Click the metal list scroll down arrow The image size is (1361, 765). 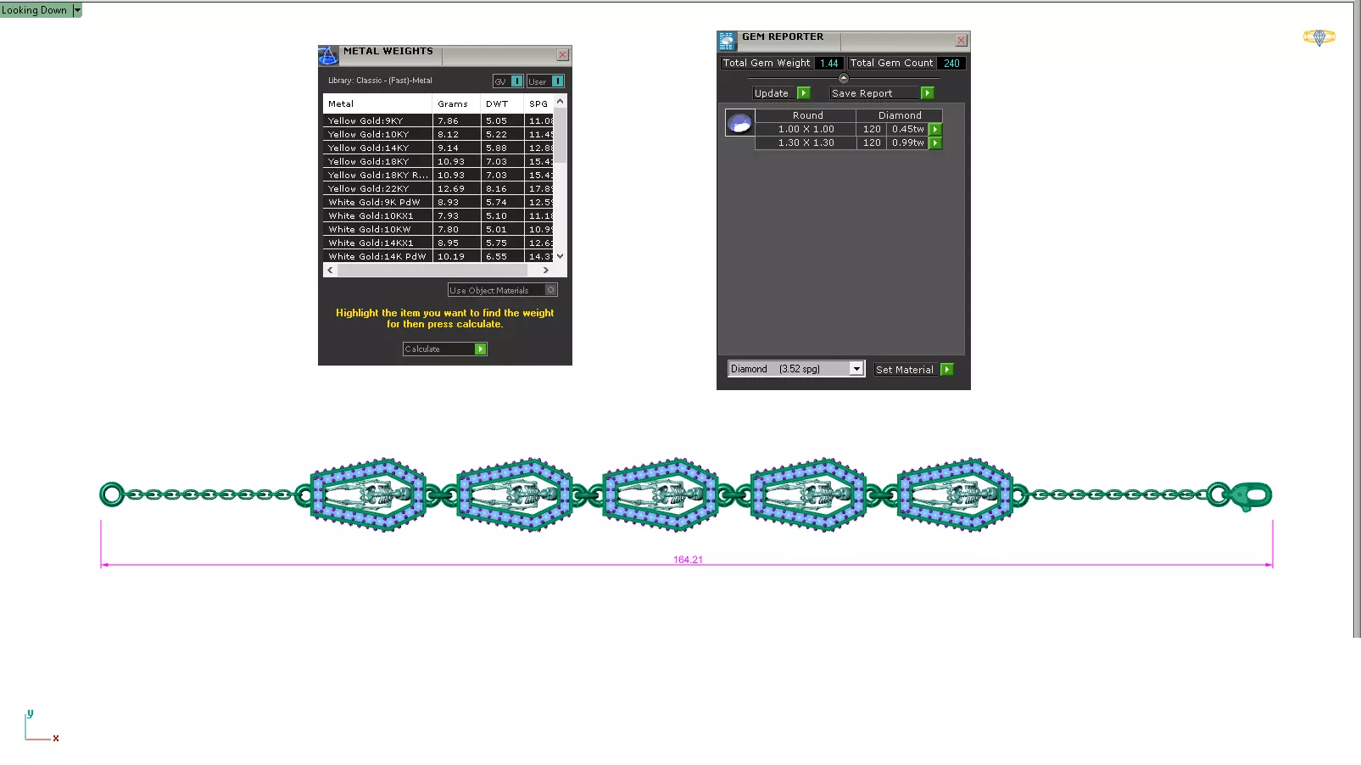coord(560,256)
